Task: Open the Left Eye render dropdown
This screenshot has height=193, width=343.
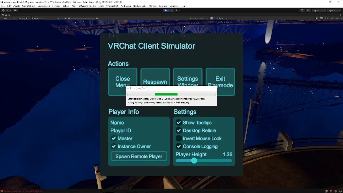Action: pyautogui.click(x=221, y=18)
